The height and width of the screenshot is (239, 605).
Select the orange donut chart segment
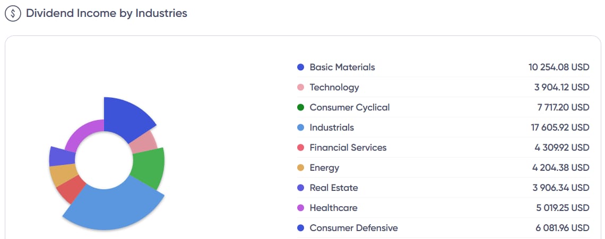(x=63, y=175)
